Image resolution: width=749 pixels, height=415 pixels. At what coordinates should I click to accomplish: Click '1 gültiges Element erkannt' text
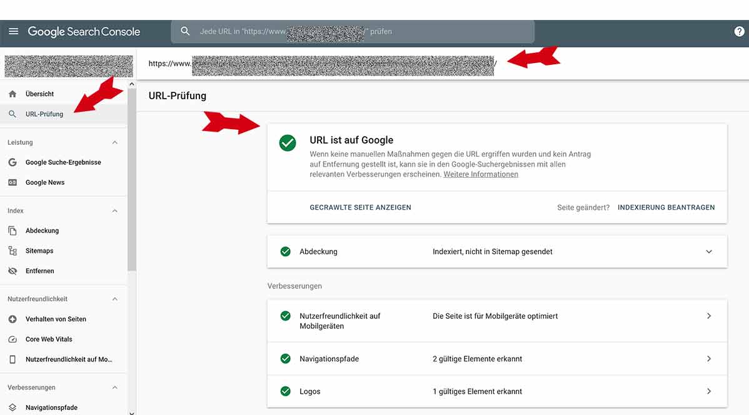coord(477,391)
